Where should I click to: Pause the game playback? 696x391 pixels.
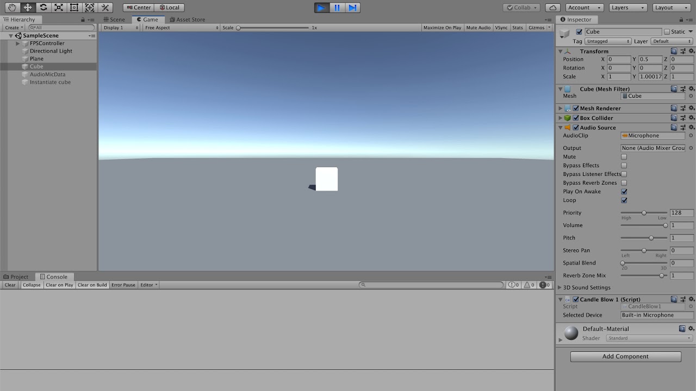pos(337,8)
